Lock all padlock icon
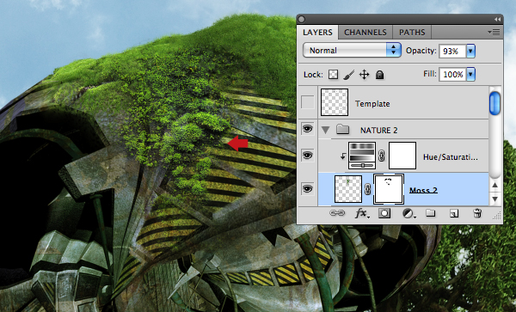The height and width of the screenshot is (312, 516). pyautogui.click(x=380, y=75)
